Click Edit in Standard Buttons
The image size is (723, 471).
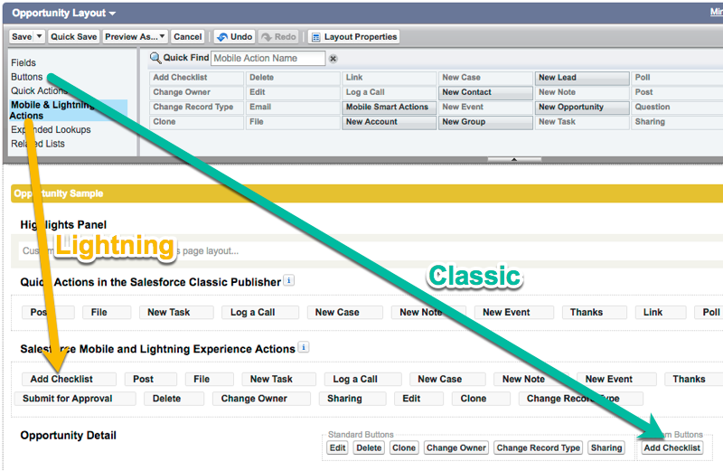(x=337, y=447)
